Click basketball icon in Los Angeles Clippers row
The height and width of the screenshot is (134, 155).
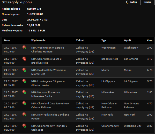tap(24, 81)
